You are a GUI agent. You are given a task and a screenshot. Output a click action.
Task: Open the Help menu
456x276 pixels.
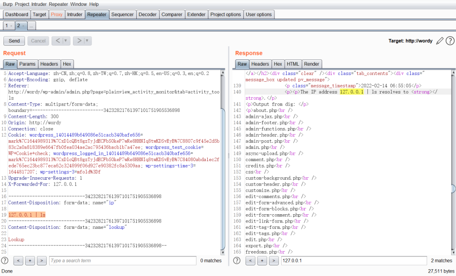[93, 4]
